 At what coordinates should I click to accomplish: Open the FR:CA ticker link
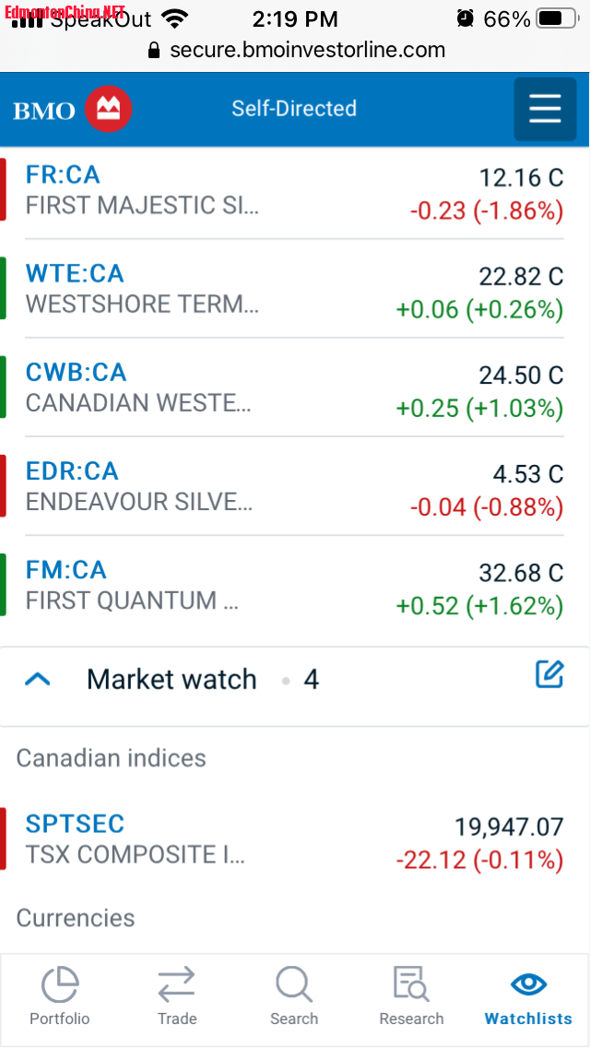coord(63,174)
